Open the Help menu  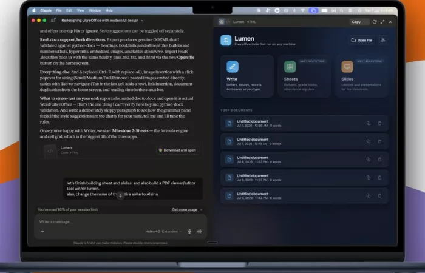(x=109, y=10)
